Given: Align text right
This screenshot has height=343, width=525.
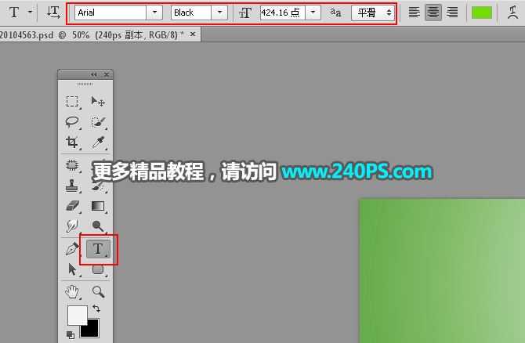Looking at the screenshot, I should (x=452, y=13).
